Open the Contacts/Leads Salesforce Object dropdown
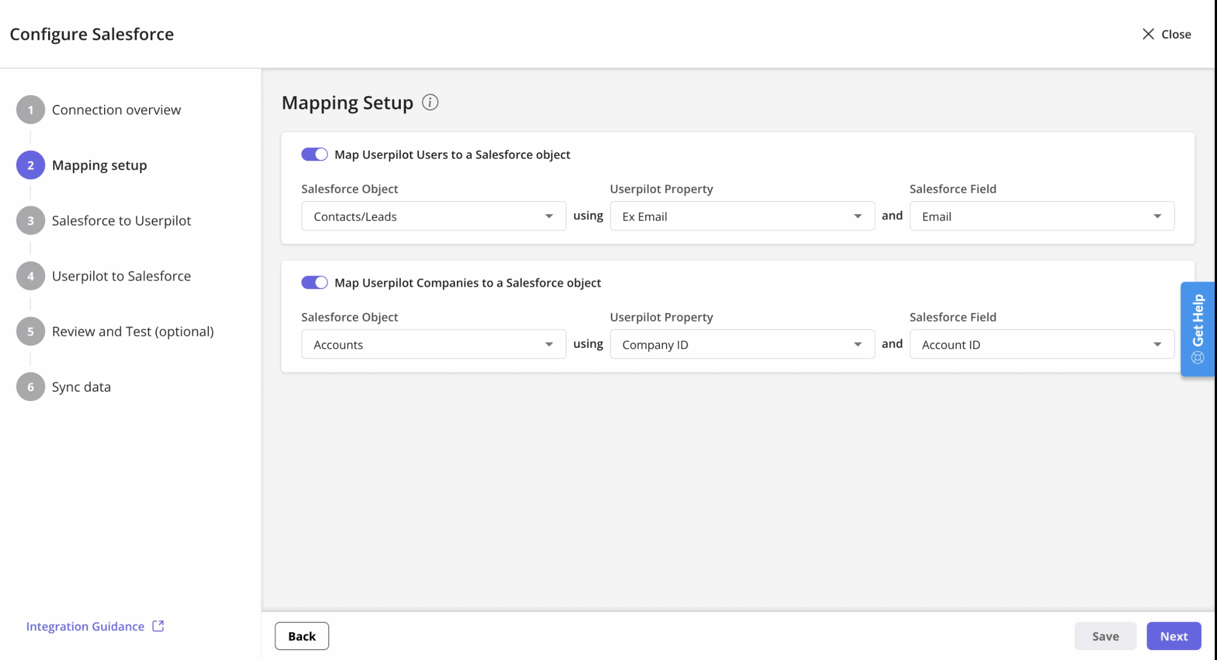The width and height of the screenshot is (1217, 660). coord(434,216)
